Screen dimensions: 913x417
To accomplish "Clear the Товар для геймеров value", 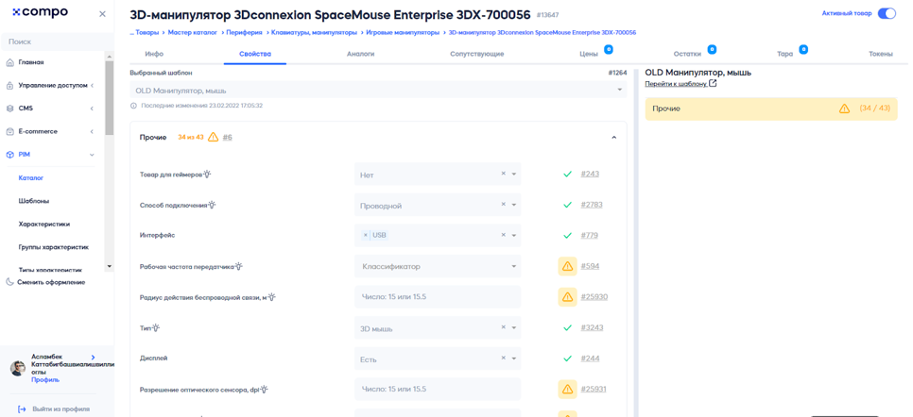I will [503, 174].
